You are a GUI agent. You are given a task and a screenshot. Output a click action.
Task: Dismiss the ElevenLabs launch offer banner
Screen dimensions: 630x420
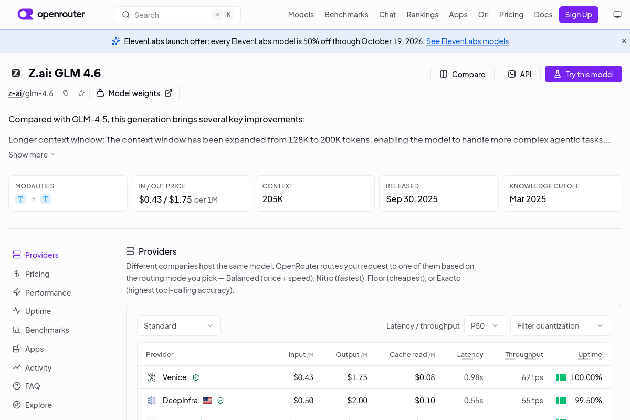[x=624, y=41]
